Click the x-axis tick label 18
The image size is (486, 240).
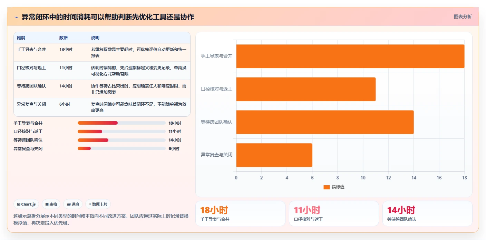coord(465,178)
